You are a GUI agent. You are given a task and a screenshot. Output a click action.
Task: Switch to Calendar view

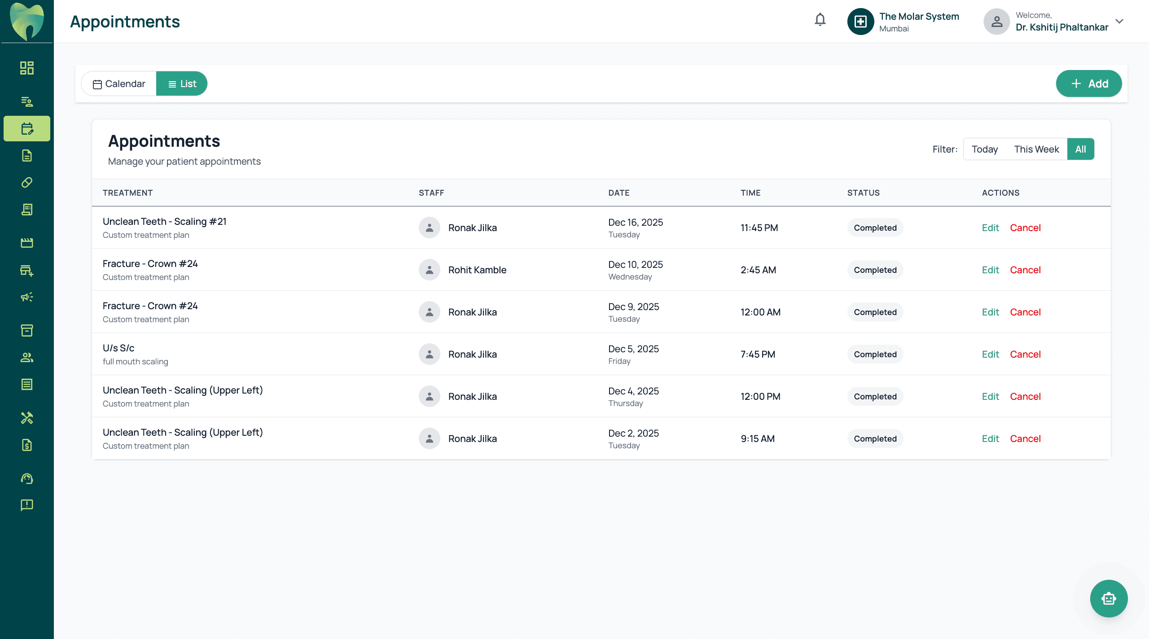119,84
